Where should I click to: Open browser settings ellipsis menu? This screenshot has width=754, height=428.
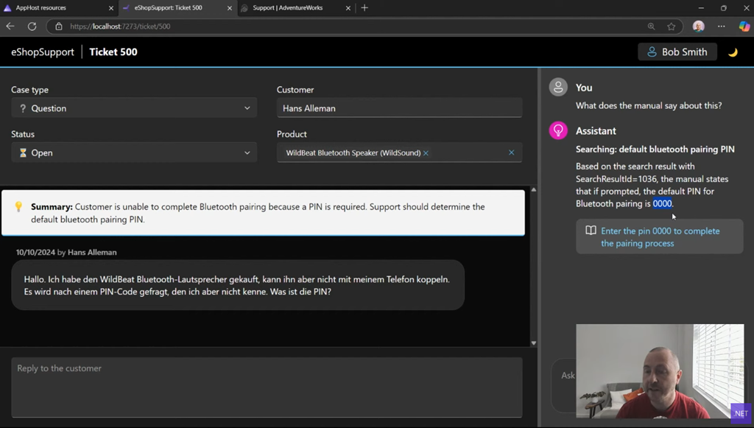[x=721, y=27]
